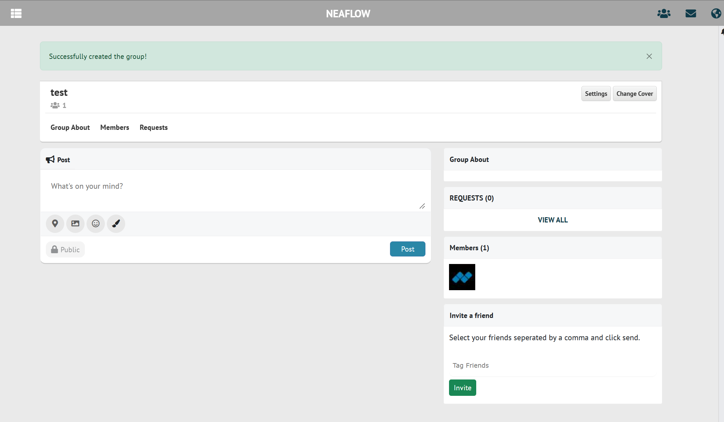Screen dimensions: 724x422
Task: Open the member avatar thumbnail
Action: point(462,277)
